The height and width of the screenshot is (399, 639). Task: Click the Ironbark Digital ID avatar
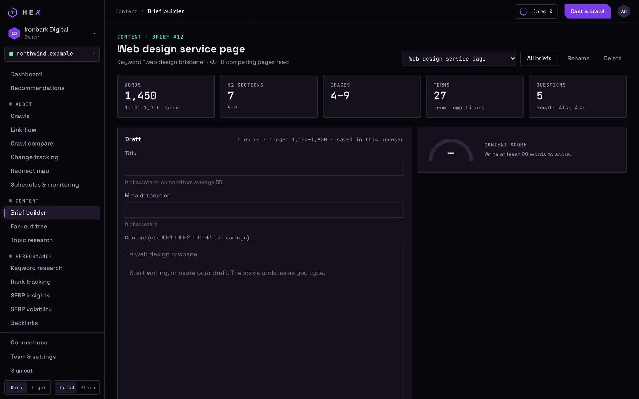[x=14, y=33]
